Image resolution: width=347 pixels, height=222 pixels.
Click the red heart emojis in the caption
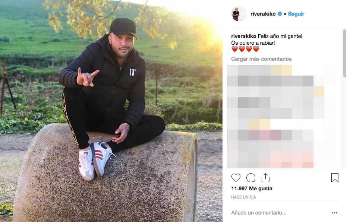point(245,49)
